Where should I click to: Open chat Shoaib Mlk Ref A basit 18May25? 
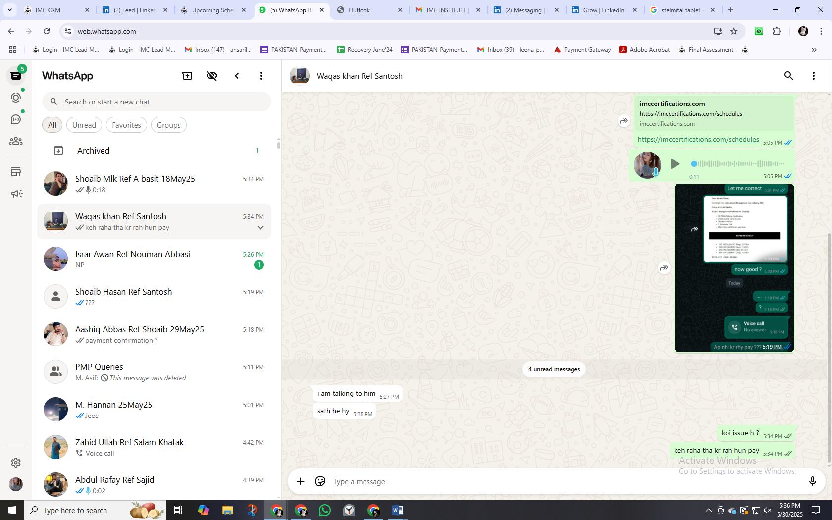155,184
